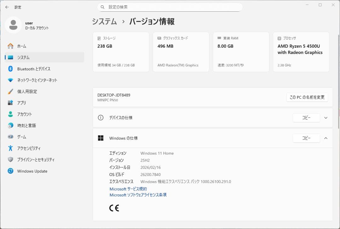The width and height of the screenshot is (340, 229).
Task: Expand the デバイスの仕様 section chevron
Action: pos(326,118)
